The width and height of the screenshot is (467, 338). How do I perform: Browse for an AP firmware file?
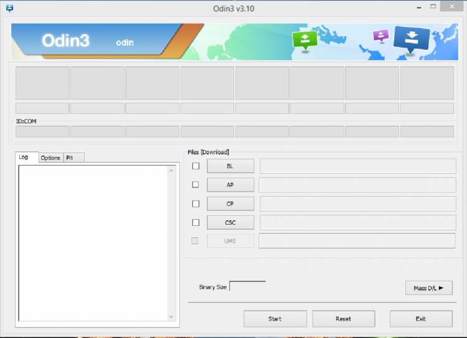coord(230,185)
